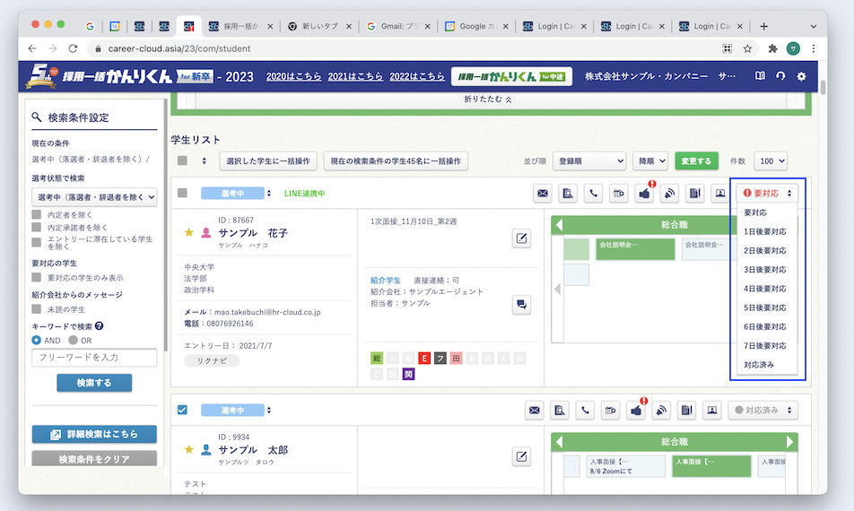
Task: Click the purple 関 tag for 花子
Action: click(x=408, y=375)
